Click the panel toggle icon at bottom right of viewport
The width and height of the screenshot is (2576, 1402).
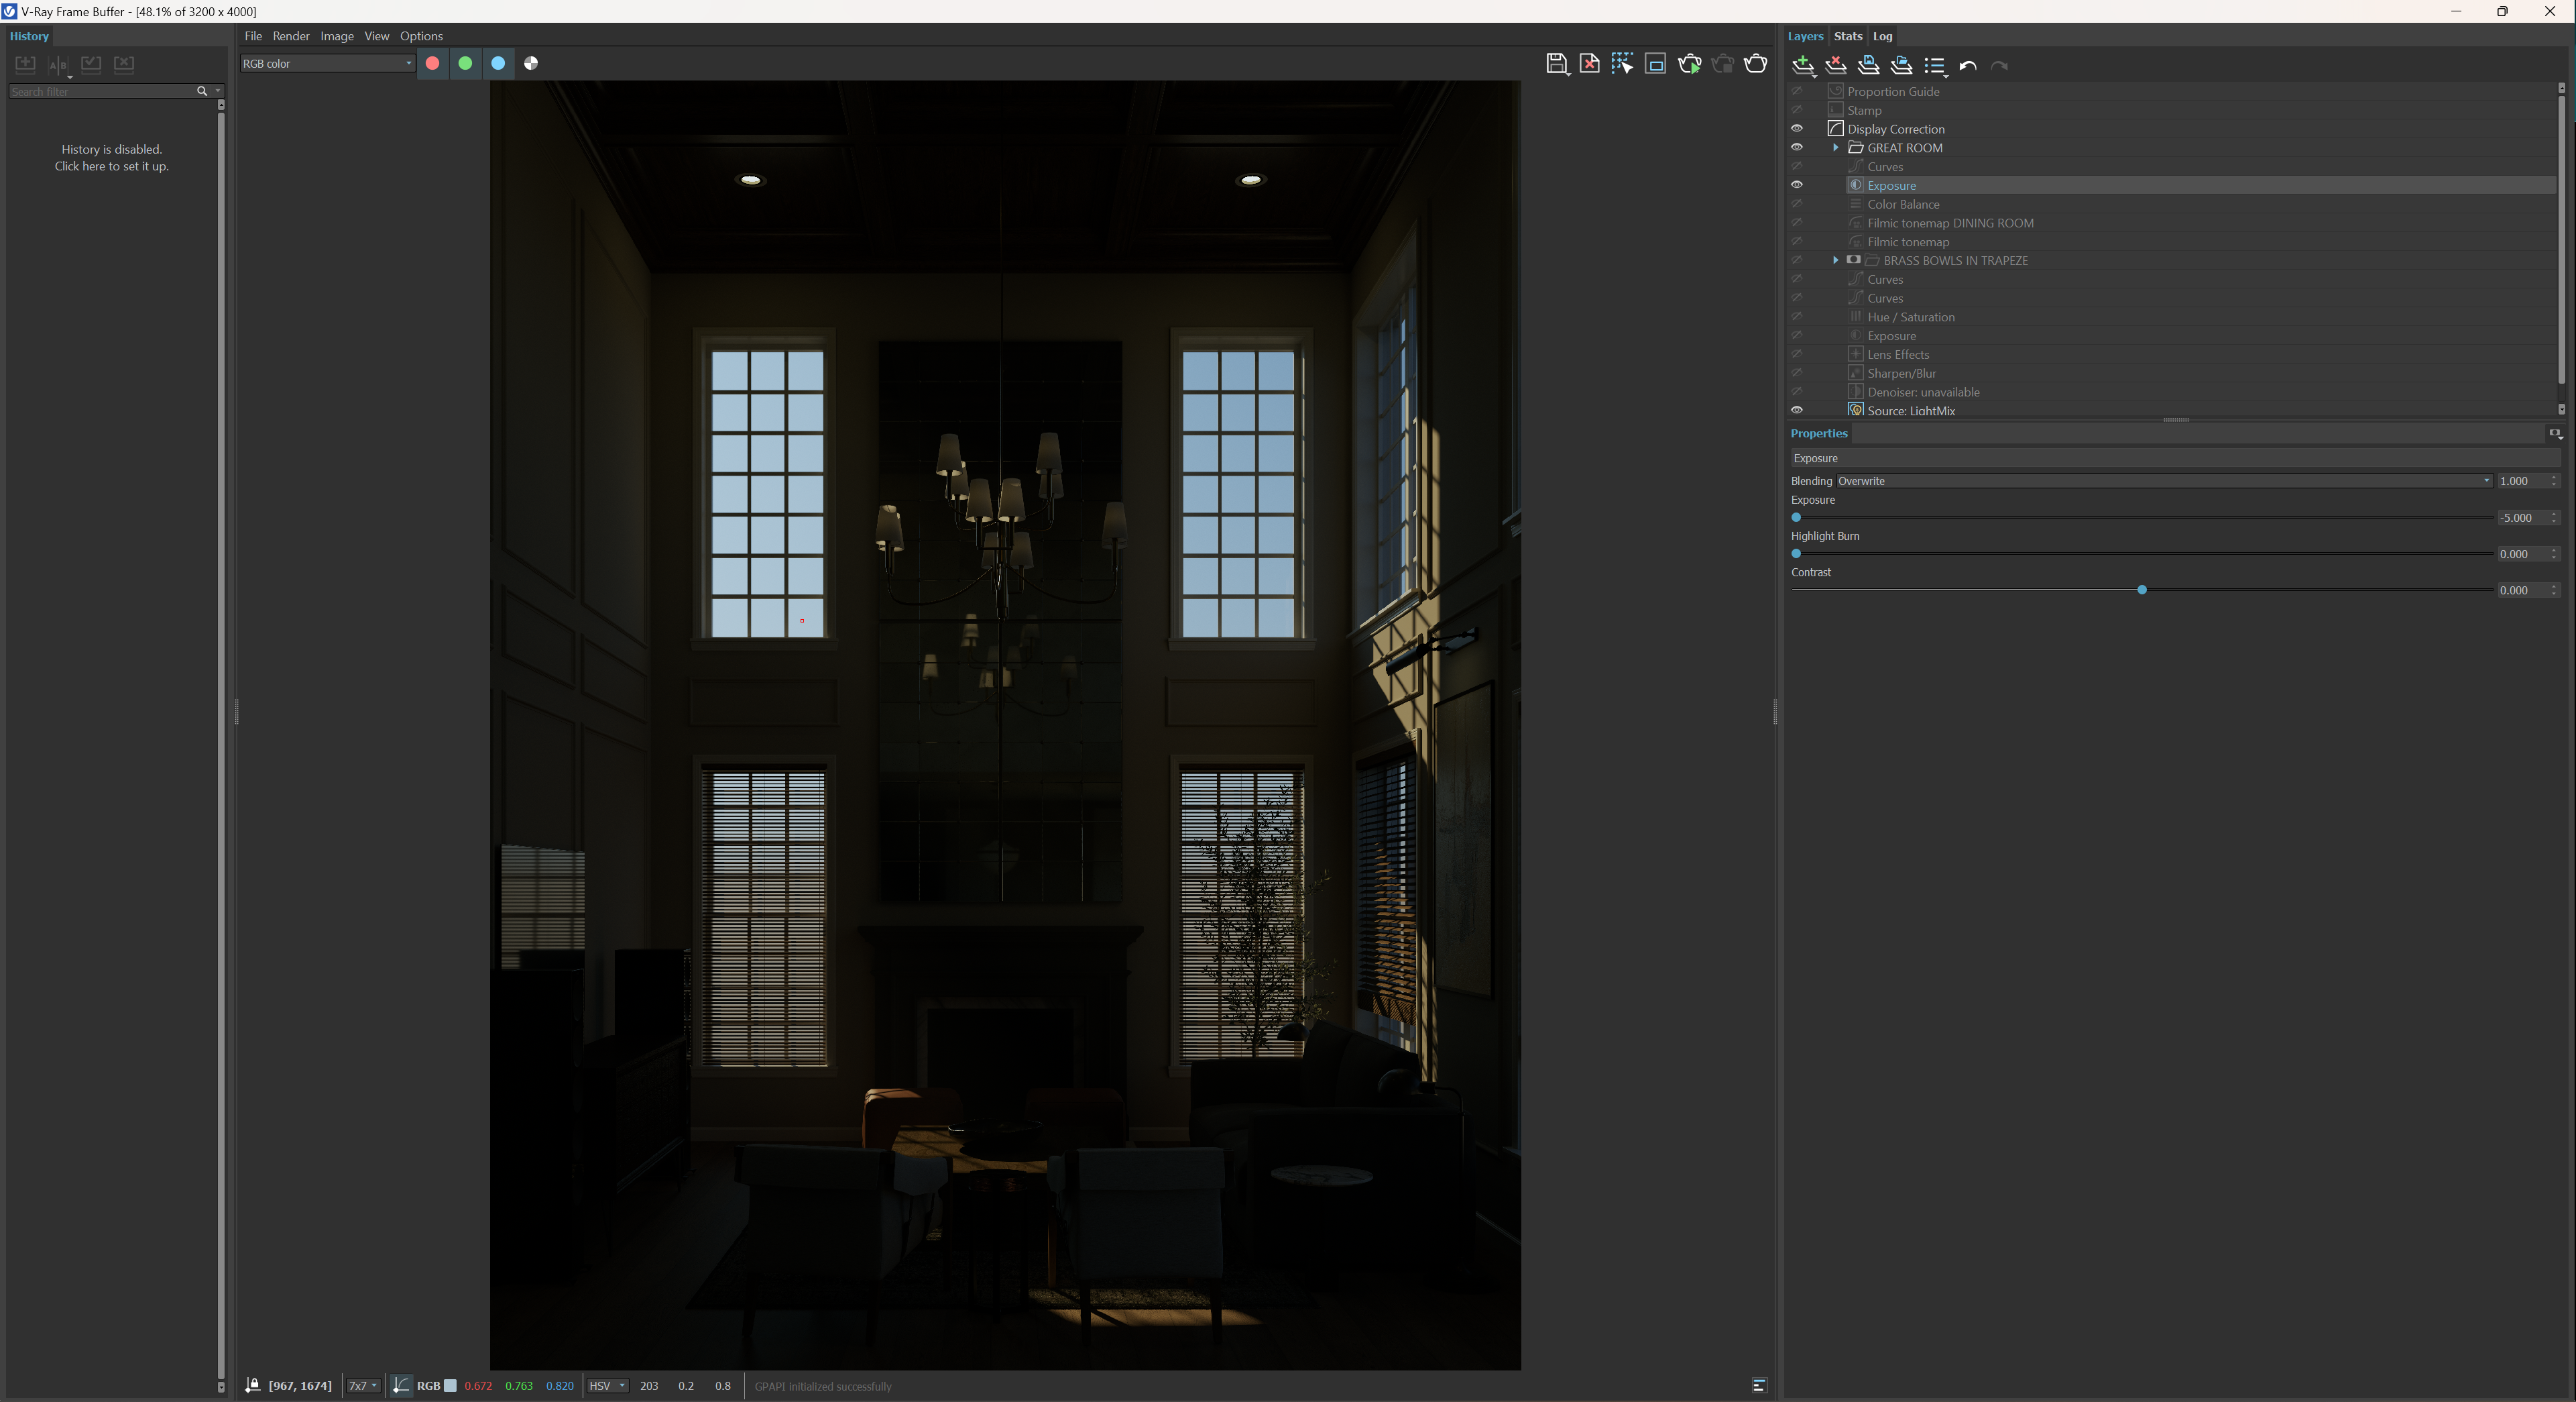coord(1760,1386)
